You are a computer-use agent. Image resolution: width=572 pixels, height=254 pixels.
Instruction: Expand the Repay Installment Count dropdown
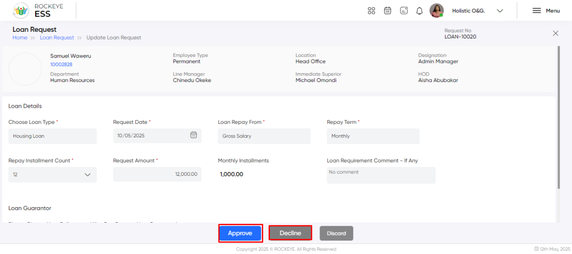tap(53, 175)
